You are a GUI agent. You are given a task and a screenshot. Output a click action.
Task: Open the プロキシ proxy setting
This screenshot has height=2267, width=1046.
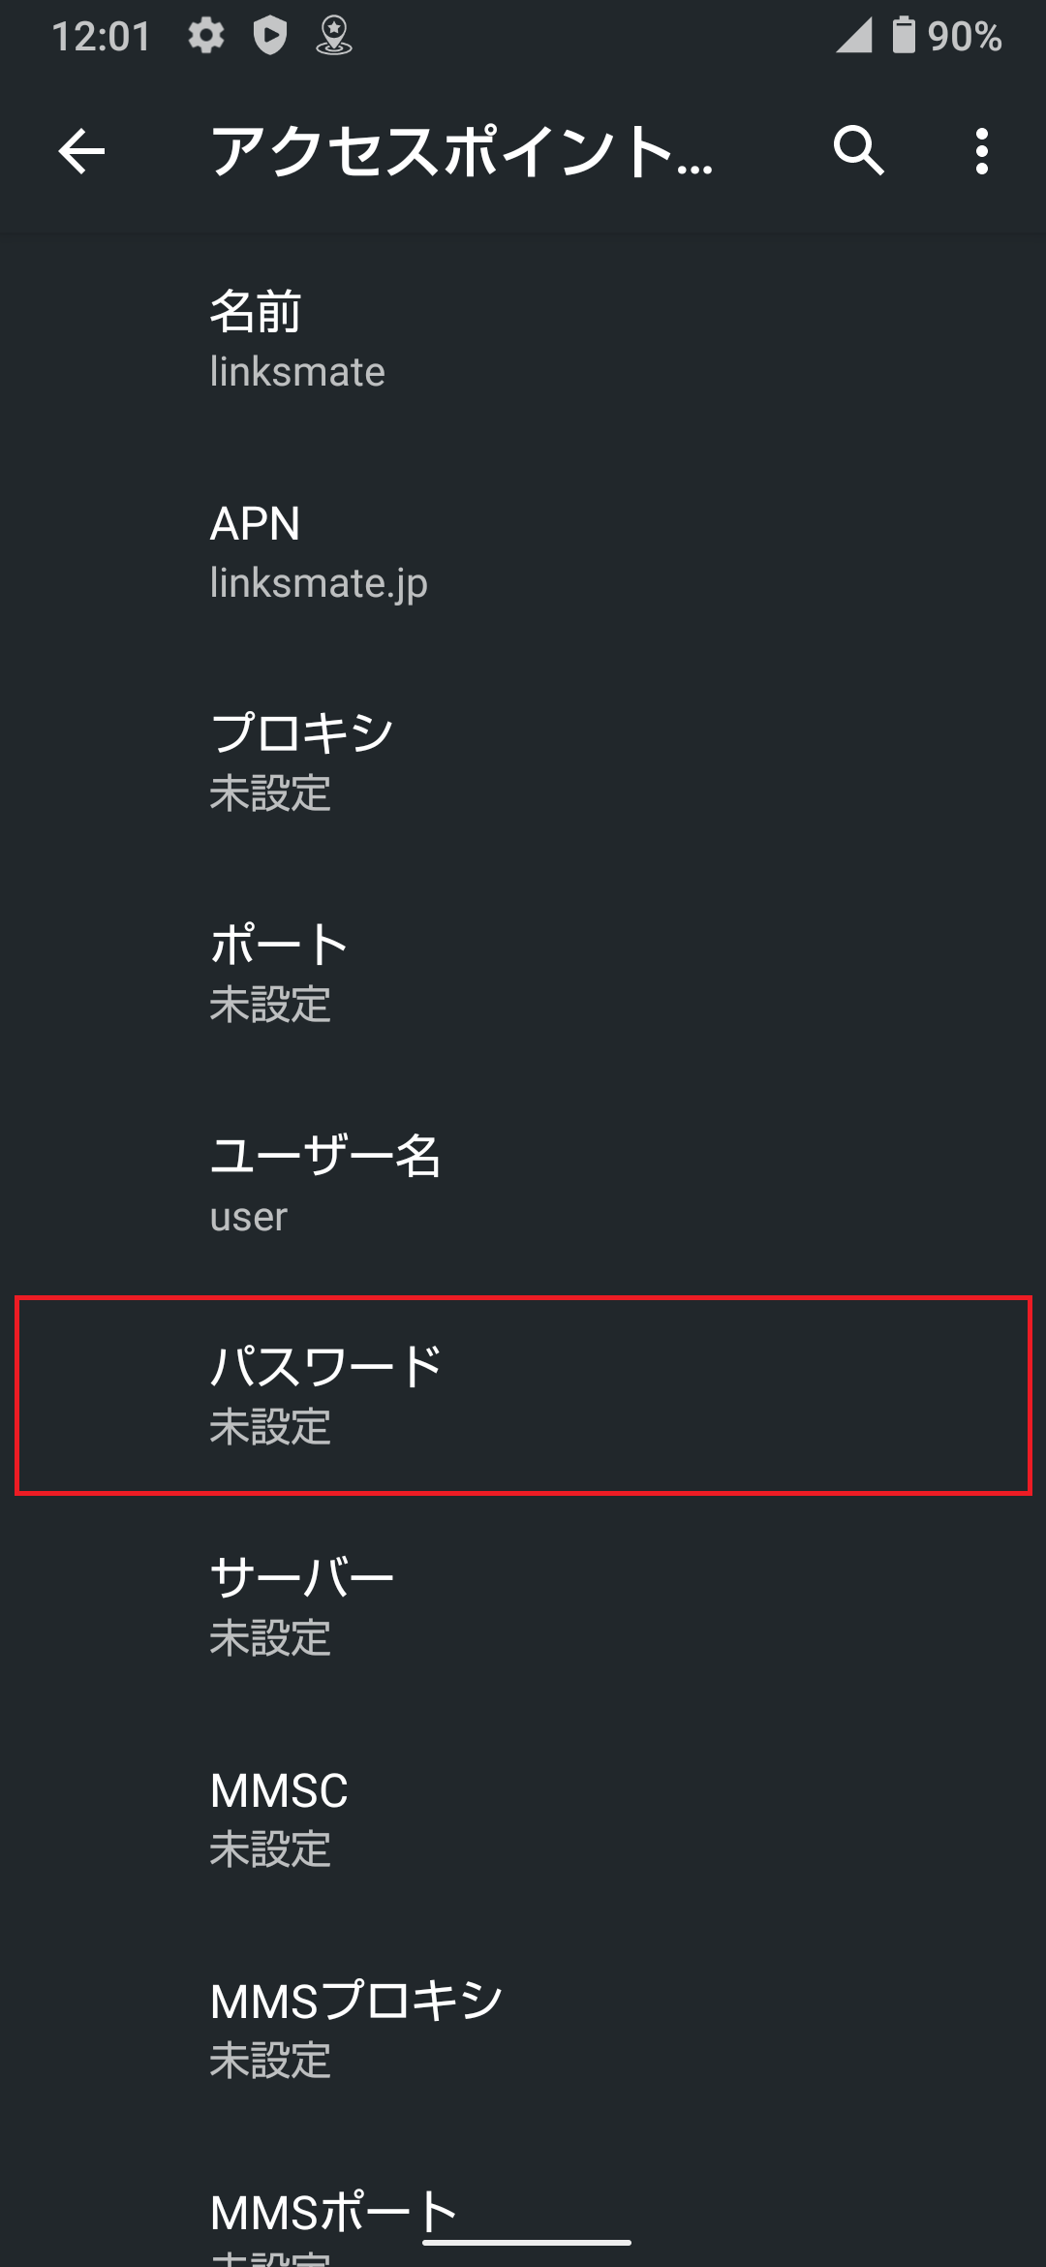(523, 762)
